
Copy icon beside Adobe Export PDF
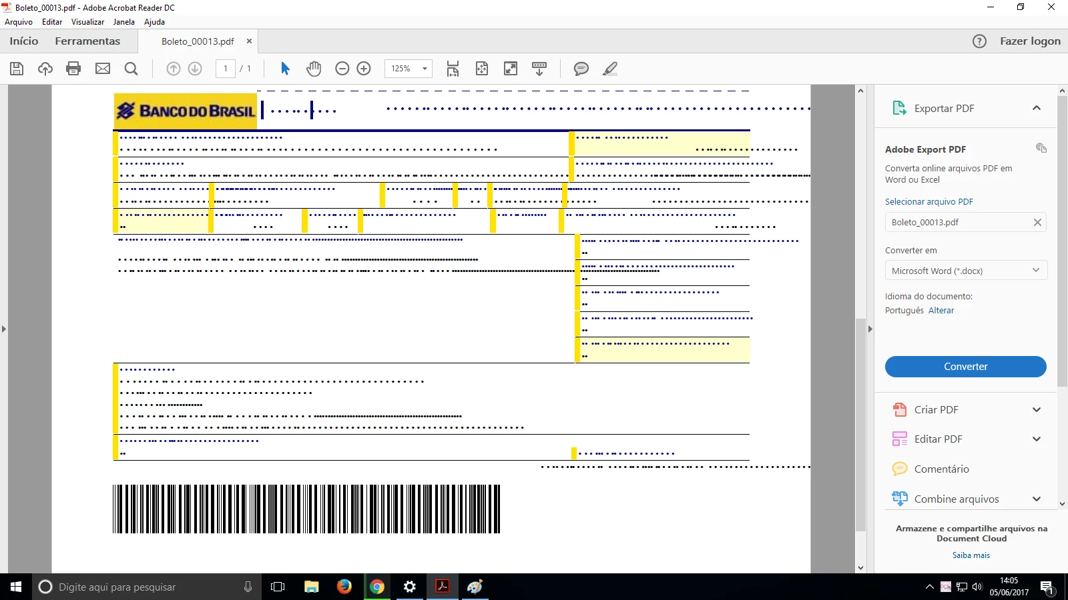coord(1041,148)
